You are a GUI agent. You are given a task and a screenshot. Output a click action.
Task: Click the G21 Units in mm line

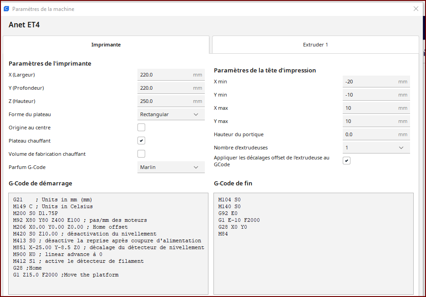tap(52, 200)
